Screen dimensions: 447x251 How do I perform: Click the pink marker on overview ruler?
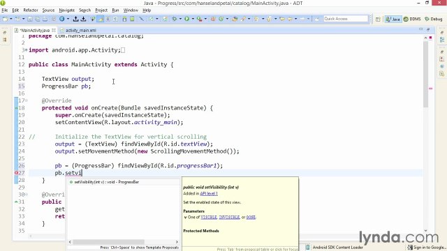(x=430, y=89)
